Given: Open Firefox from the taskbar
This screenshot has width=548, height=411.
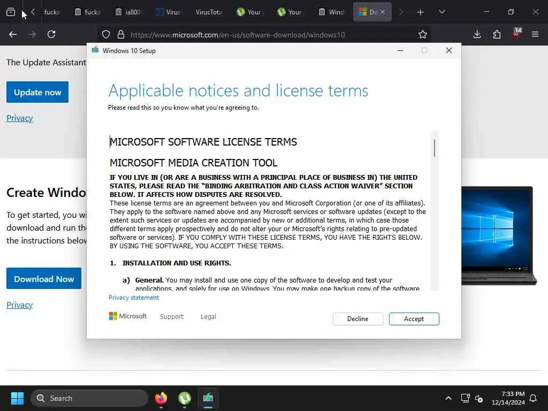Looking at the screenshot, I should click(x=161, y=398).
